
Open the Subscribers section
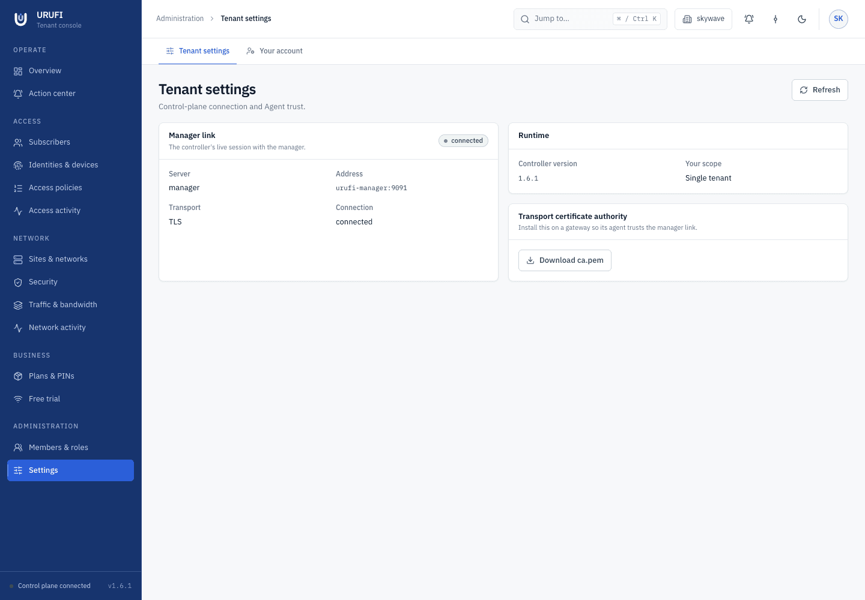pos(70,142)
